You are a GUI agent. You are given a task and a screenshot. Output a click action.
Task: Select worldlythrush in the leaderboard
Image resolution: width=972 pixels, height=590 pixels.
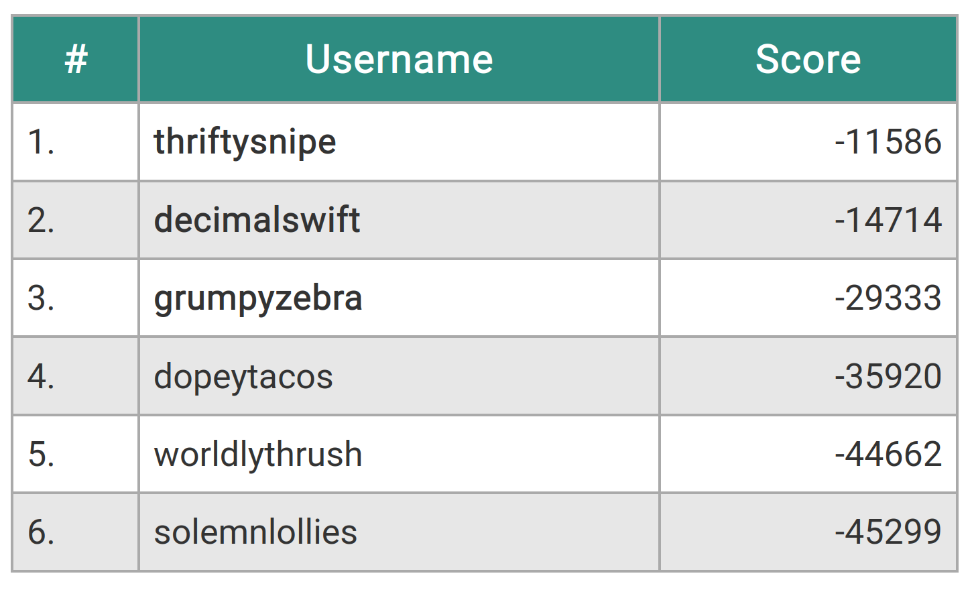258,454
